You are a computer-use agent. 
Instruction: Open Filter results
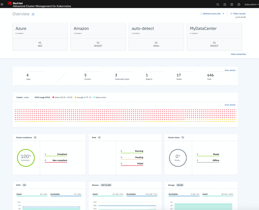coord(239,14)
